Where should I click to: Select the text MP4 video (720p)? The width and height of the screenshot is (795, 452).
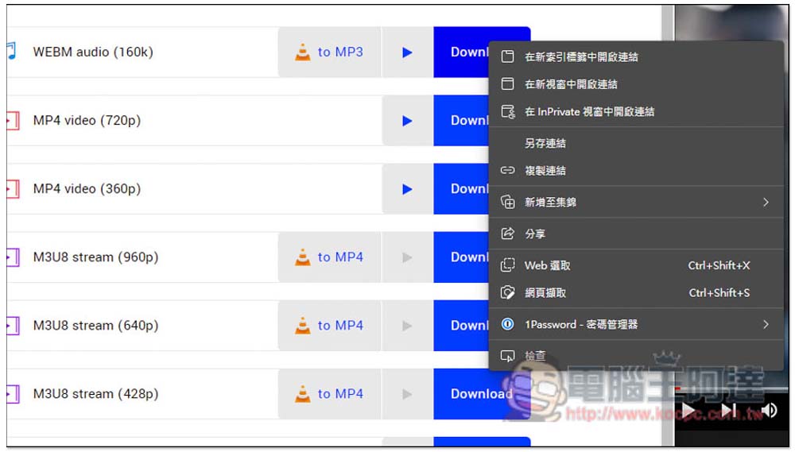87,121
